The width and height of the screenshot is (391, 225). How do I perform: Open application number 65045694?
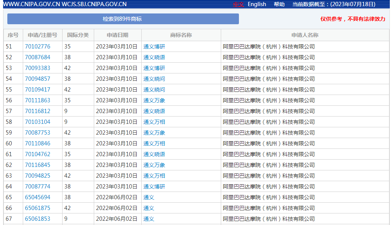pyautogui.click(x=37, y=197)
